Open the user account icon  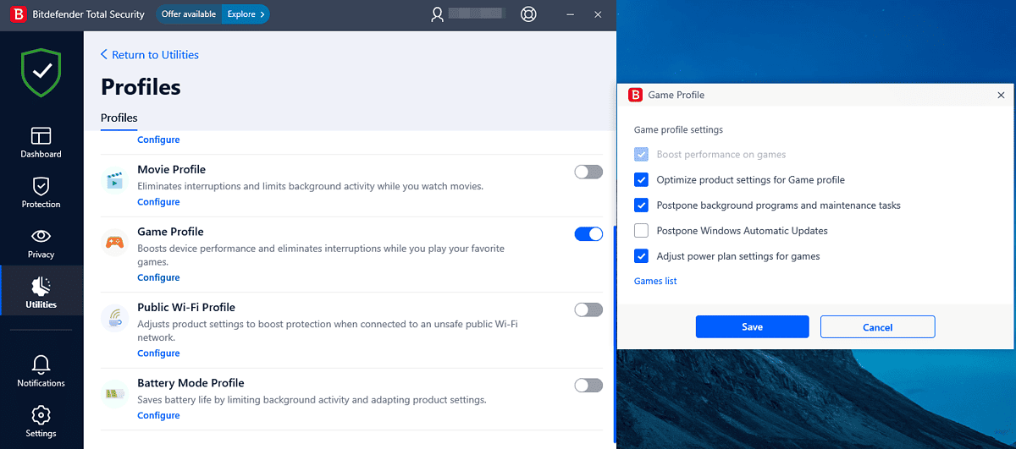point(438,14)
